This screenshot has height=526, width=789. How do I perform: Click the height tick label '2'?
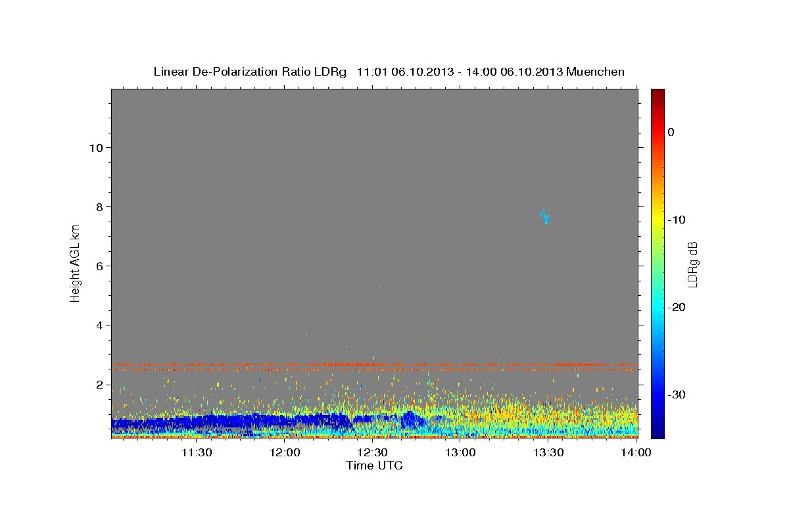(100, 385)
